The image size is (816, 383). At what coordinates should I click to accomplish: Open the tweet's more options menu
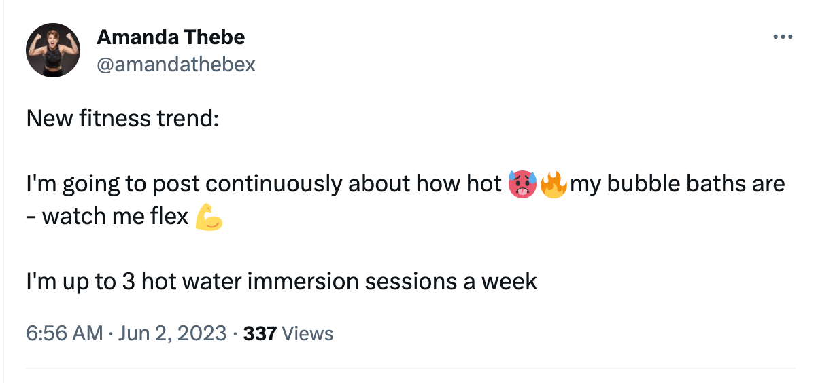[783, 37]
